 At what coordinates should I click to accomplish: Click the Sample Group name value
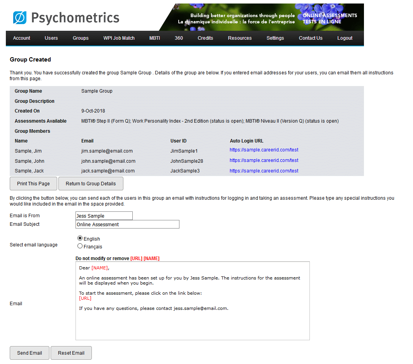[97, 91]
